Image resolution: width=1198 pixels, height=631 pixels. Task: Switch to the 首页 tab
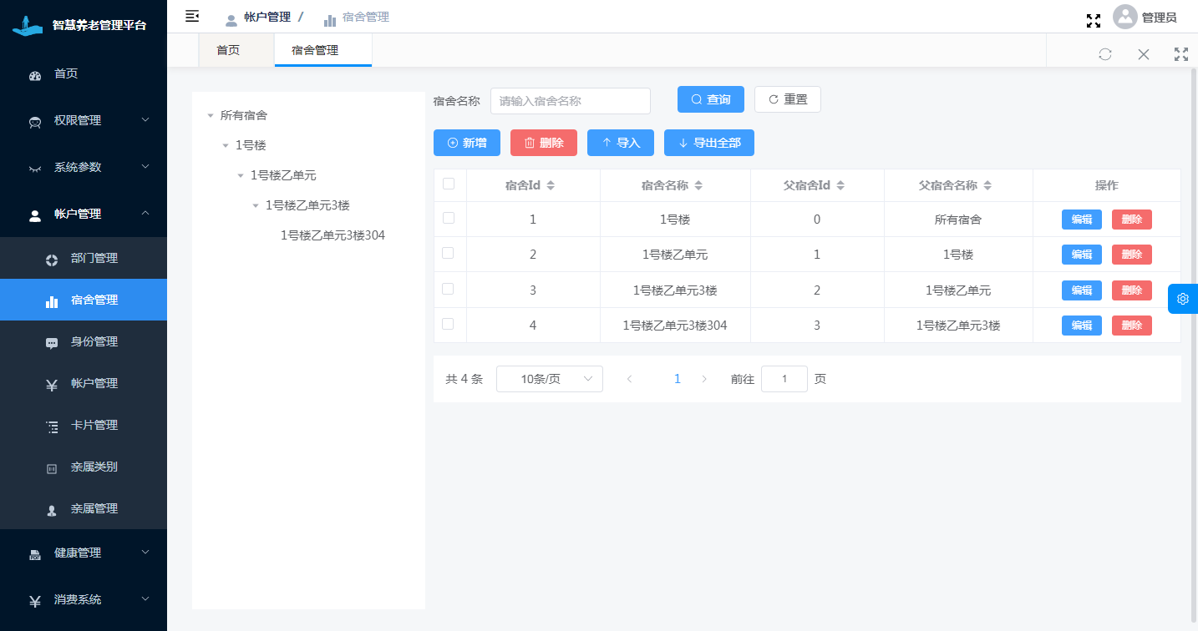(x=228, y=50)
